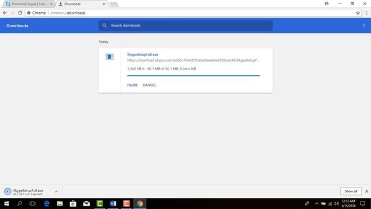Open the Action Center notifications icon
This screenshot has width=371, height=209.
pos(362,204)
